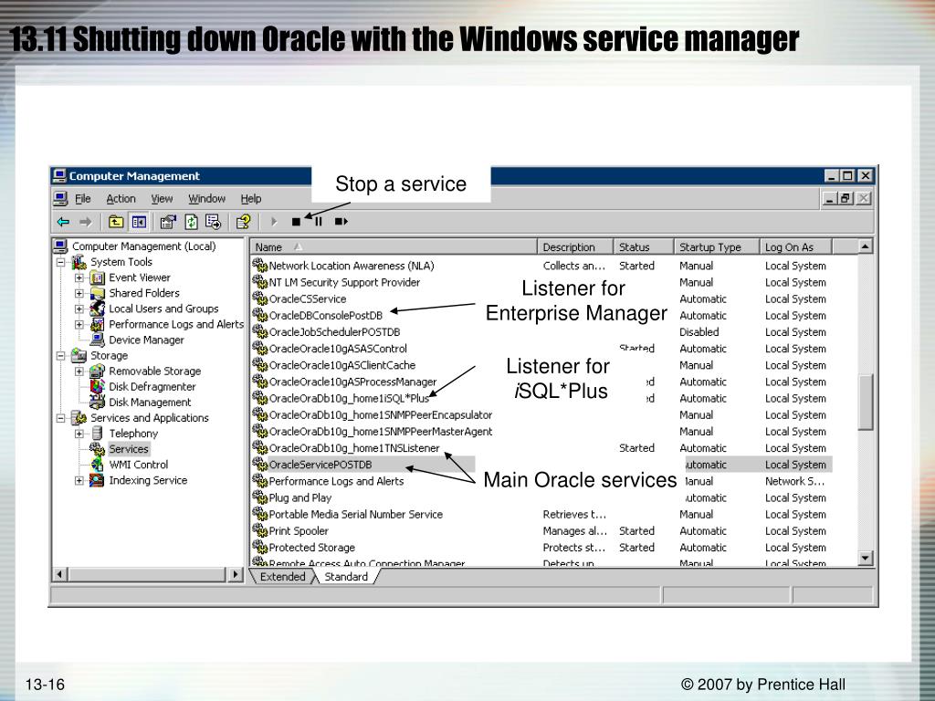This screenshot has height=701, width=935.
Task: Expand the Local Users and Groups node
Action: [79, 309]
